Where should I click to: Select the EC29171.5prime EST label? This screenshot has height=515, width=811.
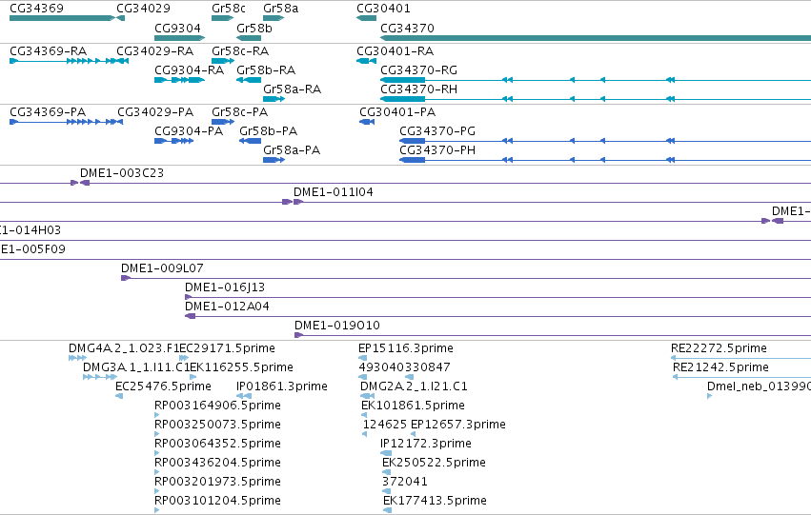click(x=227, y=348)
